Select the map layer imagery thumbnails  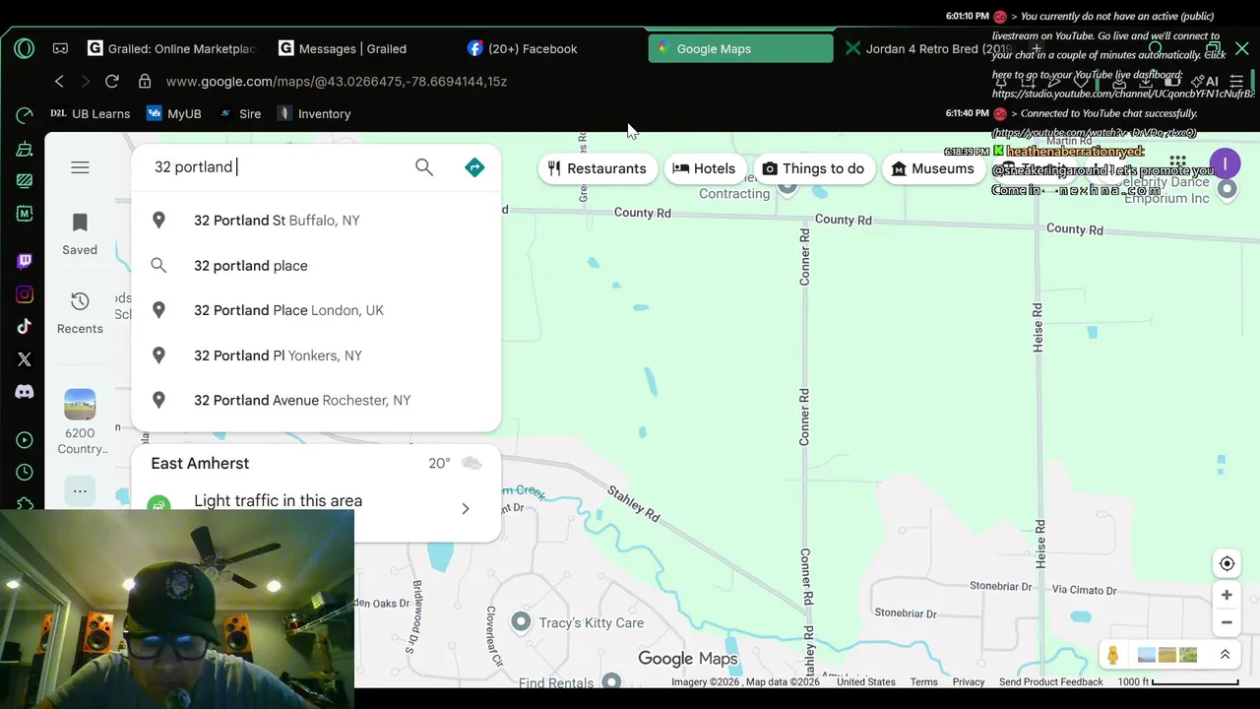click(1166, 655)
